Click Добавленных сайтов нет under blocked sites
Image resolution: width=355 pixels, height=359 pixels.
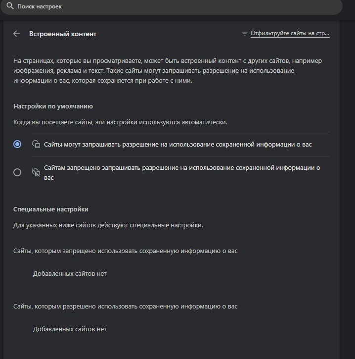70,274
